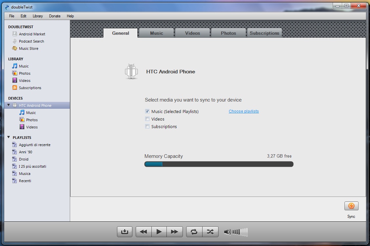Switch to the Music tab
370x246 pixels.
pos(156,33)
